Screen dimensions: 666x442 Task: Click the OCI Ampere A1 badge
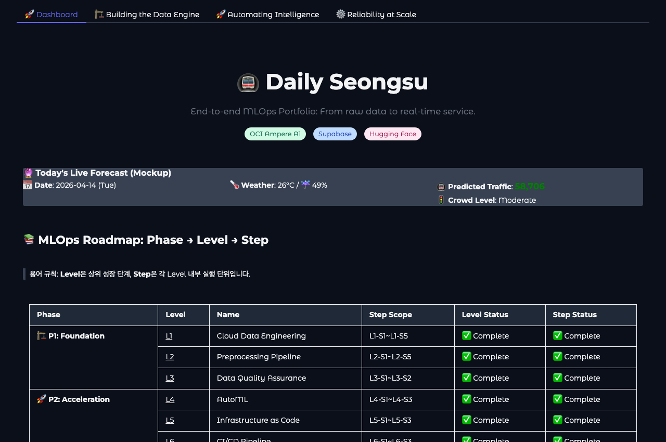(275, 134)
